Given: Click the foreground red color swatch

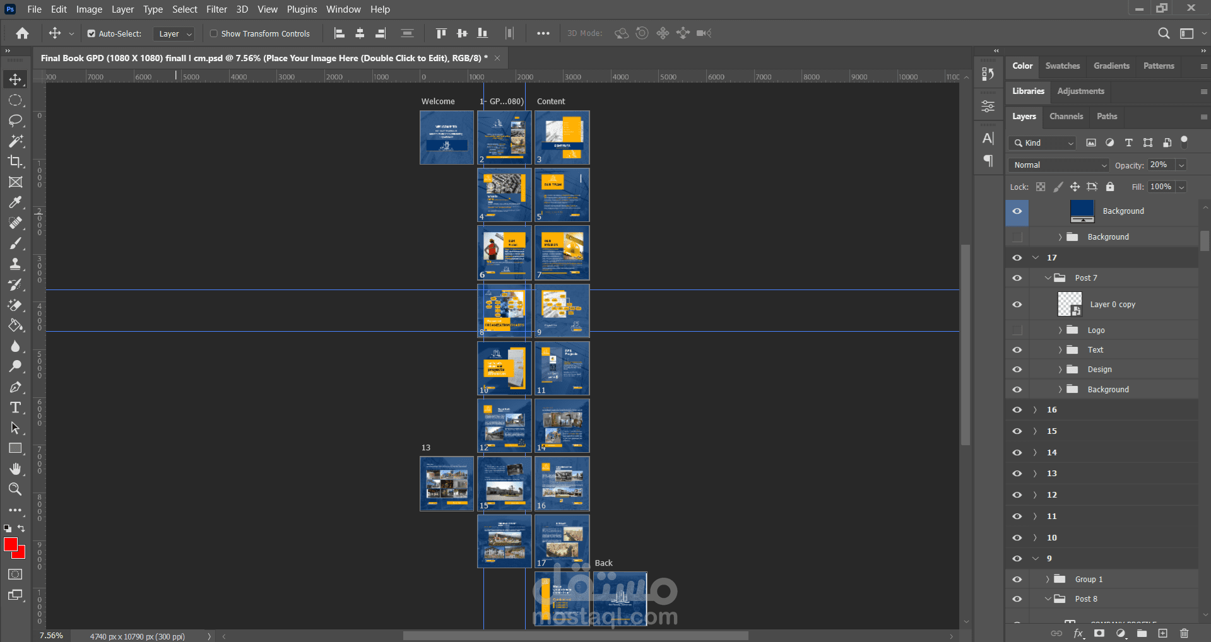Looking at the screenshot, I should [11, 544].
